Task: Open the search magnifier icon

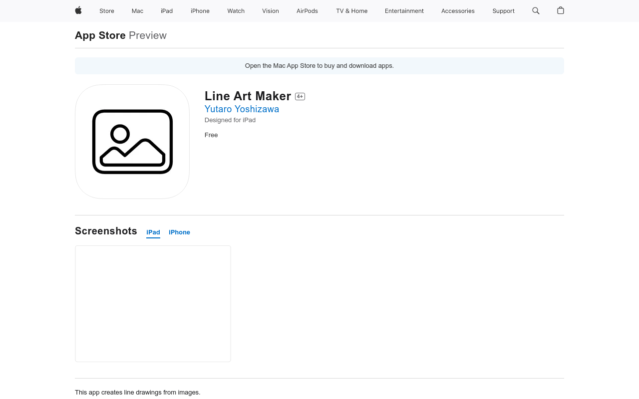Action: (x=536, y=10)
